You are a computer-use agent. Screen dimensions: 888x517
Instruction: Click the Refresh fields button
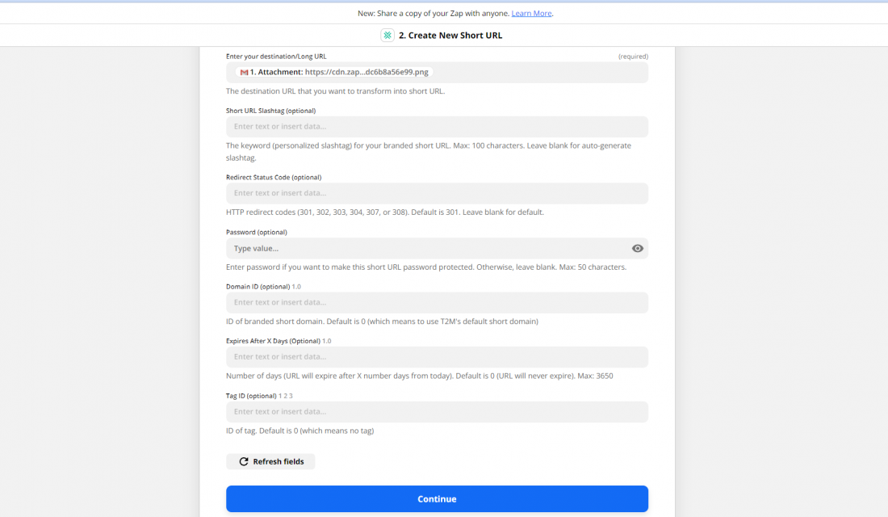pos(270,461)
